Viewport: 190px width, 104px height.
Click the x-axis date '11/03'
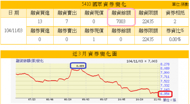tap(157, 100)
